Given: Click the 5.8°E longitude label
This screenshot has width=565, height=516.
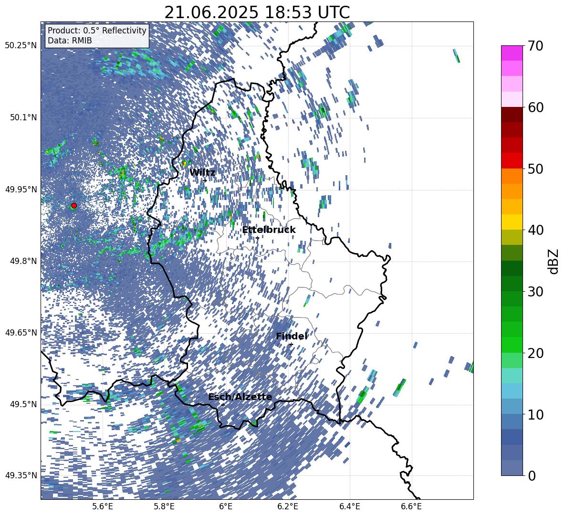Looking at the screenshot, I should tap(164, 506).
